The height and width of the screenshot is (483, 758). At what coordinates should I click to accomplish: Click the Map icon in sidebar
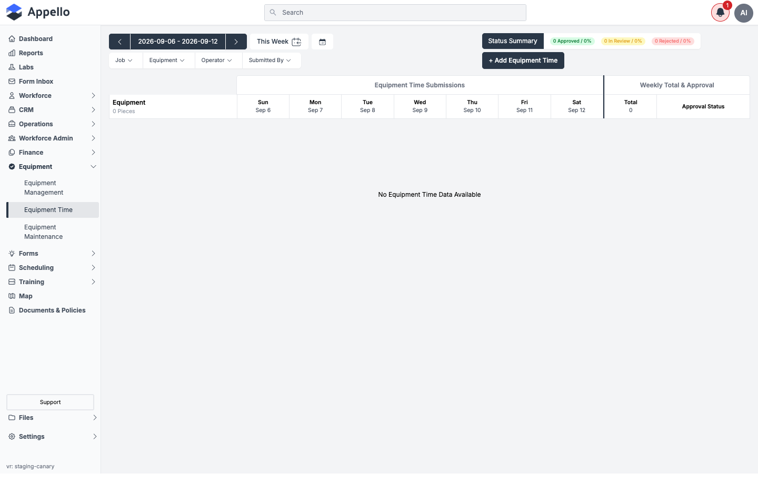[12, 296]
